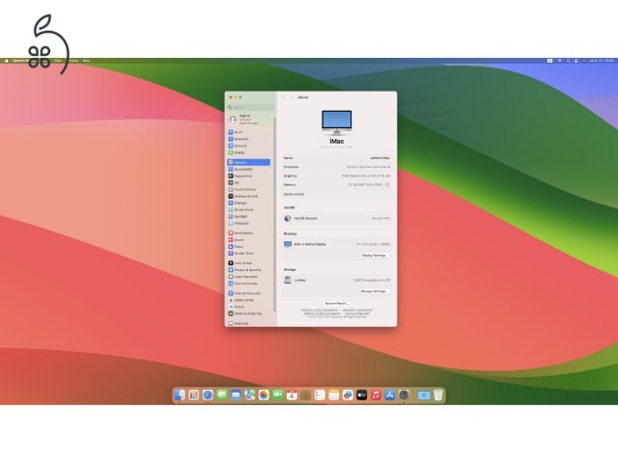618x463 pixels.
Task: Open Bluetooth settings in the sidebar
Action: coord(249,139)
